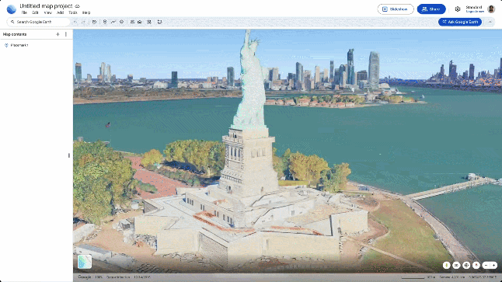Screen dimensions: 502x282
Task: Toggle the 3D view button
Action: pos(456,265)
